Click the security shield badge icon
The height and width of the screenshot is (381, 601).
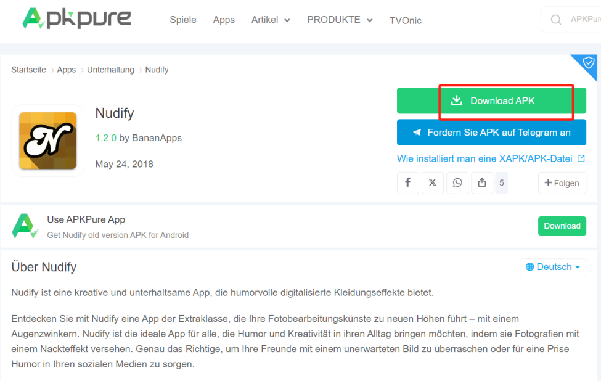[x=588, y=62]
